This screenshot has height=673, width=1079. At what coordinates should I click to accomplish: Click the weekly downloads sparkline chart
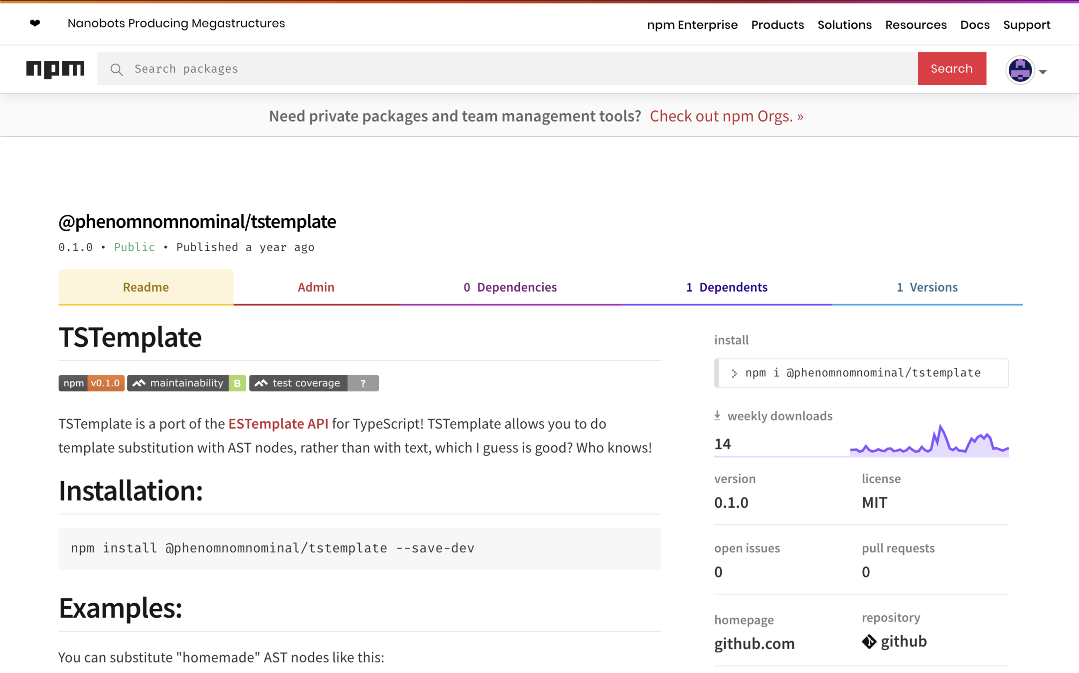click(x=929, y=440)
